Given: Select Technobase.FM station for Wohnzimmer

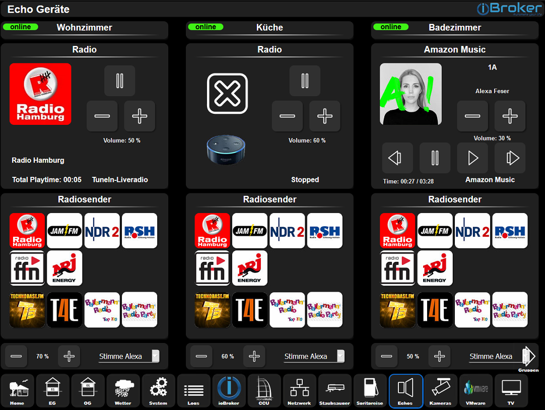Looking at the screenshot, I should [27, 310].
